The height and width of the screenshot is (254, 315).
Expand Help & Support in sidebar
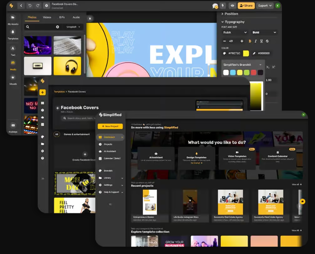pyautogui.click(x=110, y=192)
